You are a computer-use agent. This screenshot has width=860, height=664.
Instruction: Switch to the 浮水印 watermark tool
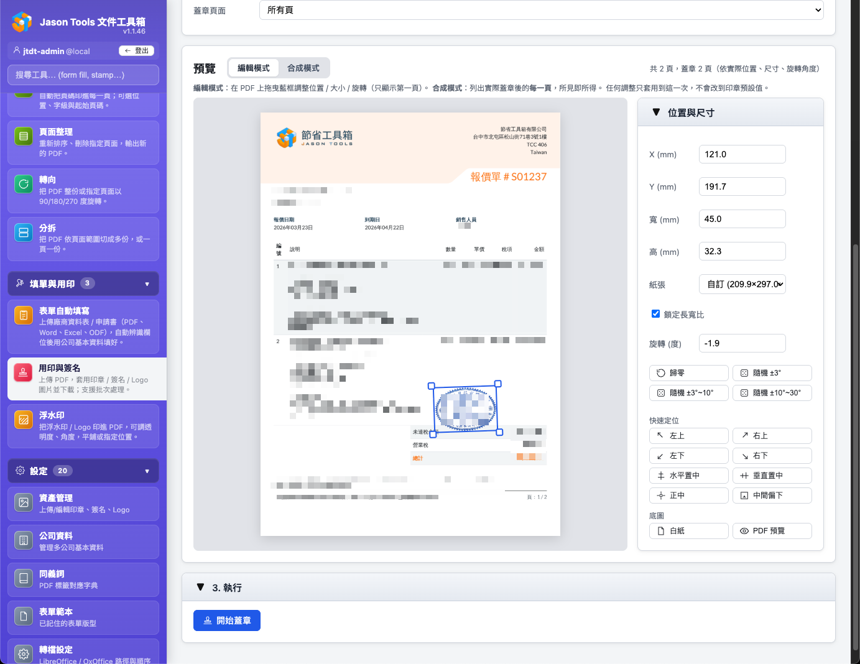click(x=83, y=425)
